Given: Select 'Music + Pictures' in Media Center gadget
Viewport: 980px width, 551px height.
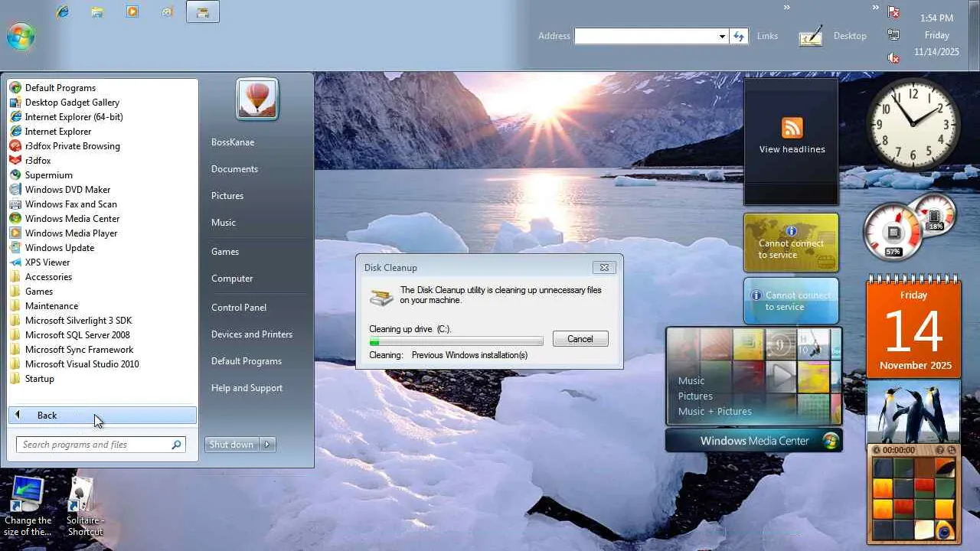Looking at the screenshot, I should [x=715, y=411].
